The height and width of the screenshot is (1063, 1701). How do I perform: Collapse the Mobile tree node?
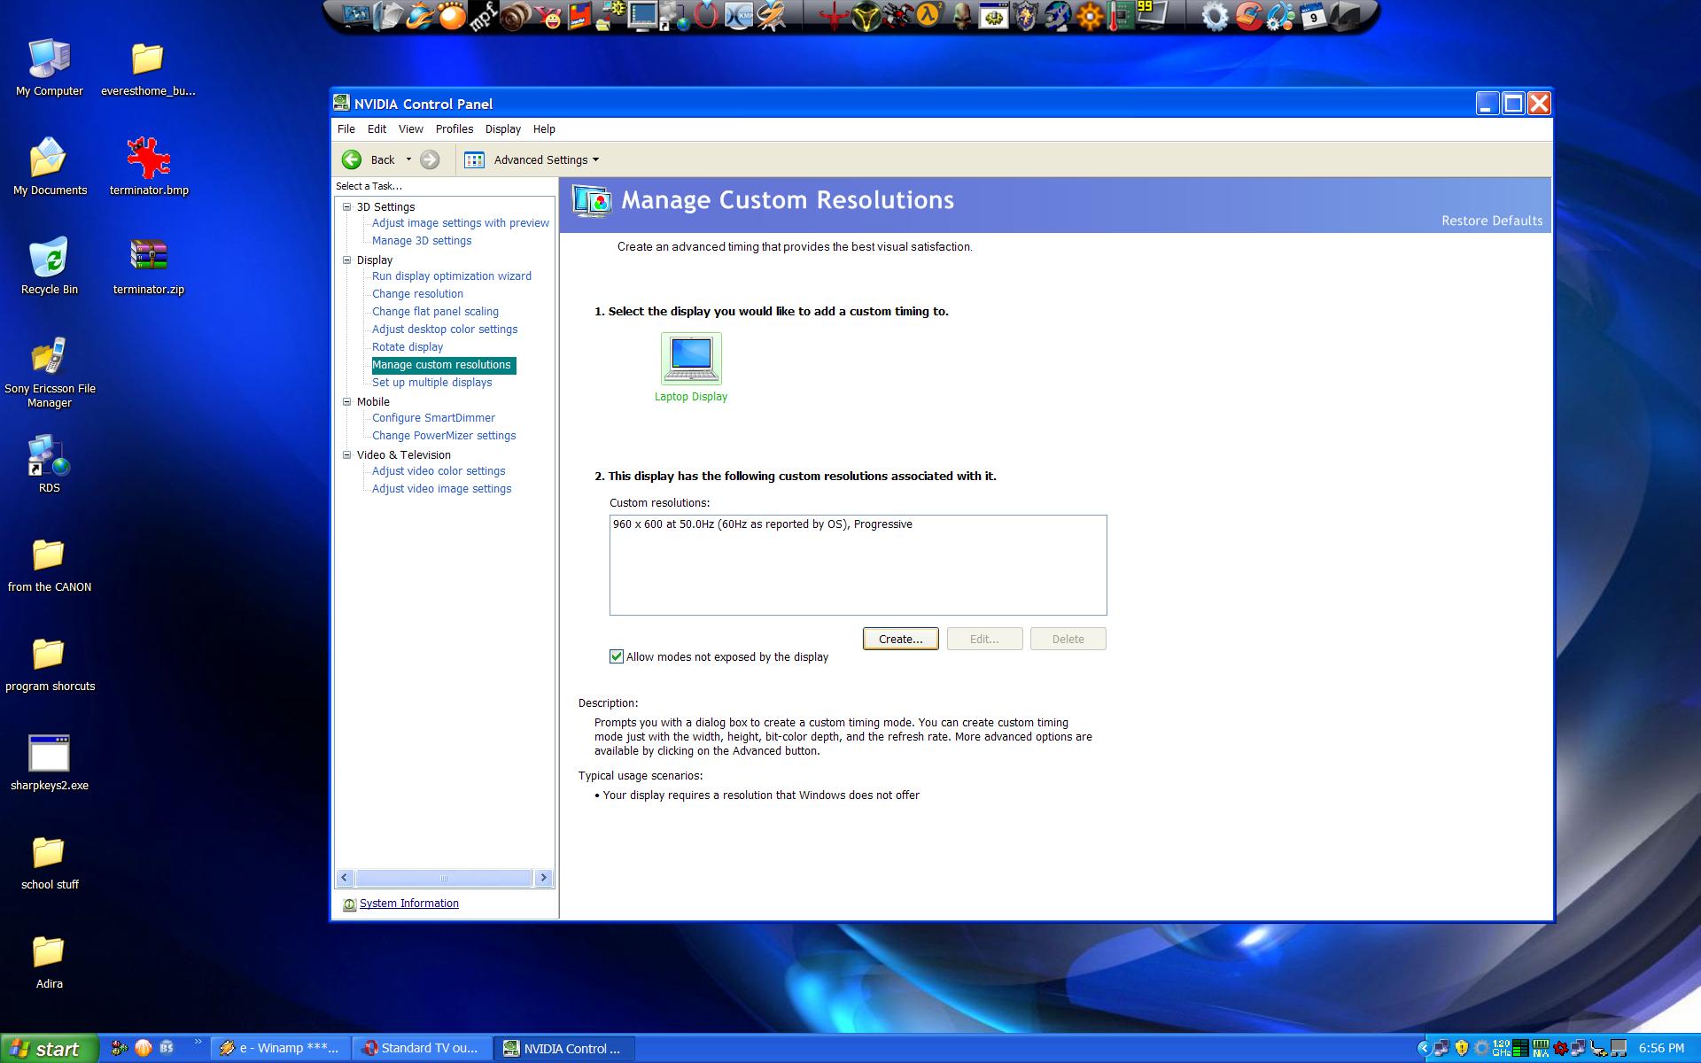(x=347, y=401)
